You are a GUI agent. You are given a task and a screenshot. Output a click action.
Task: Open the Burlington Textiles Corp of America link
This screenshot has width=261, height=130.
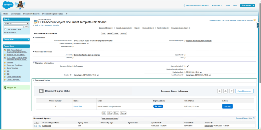tap(87, 55)
